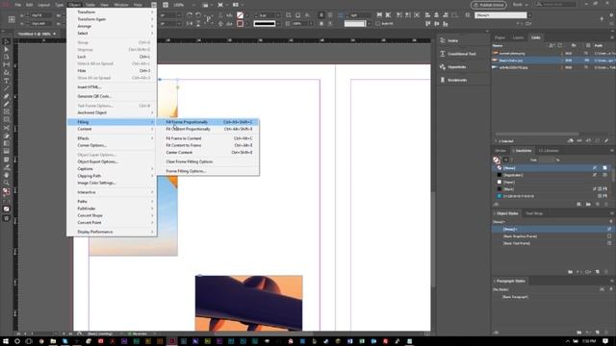
Task: Select the Selection tool arrow
Action: pyautogui.click(x=7, y=41)
